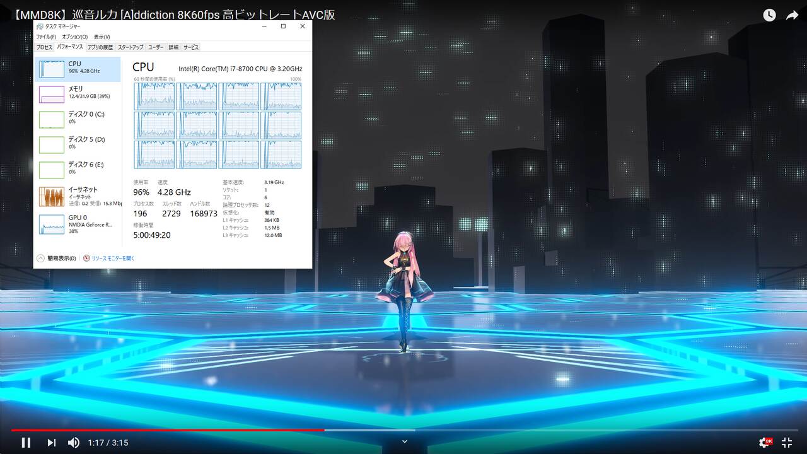Collapse Task Manager to 簡易表示 view
This screenshot has width=807, height=454.
57,259
